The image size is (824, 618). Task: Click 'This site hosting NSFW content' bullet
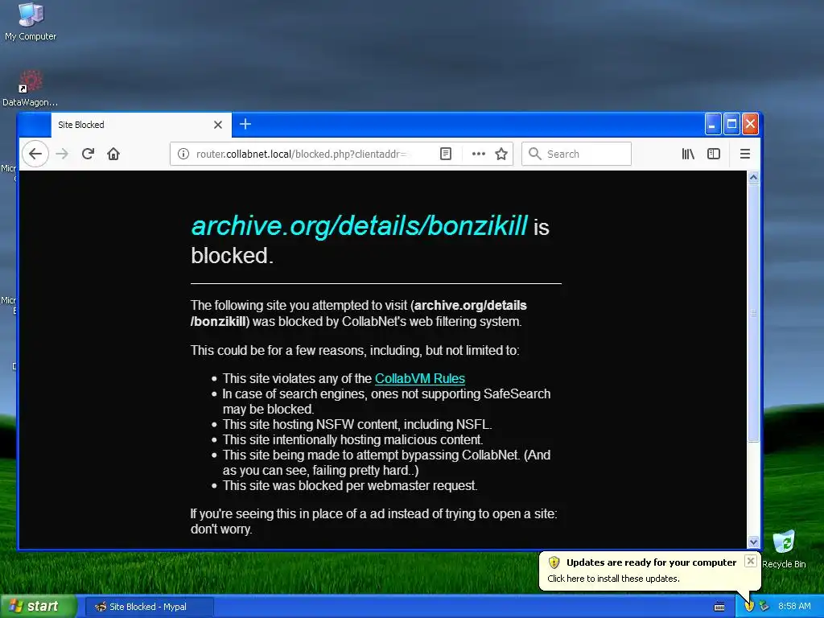coord(357,425)
